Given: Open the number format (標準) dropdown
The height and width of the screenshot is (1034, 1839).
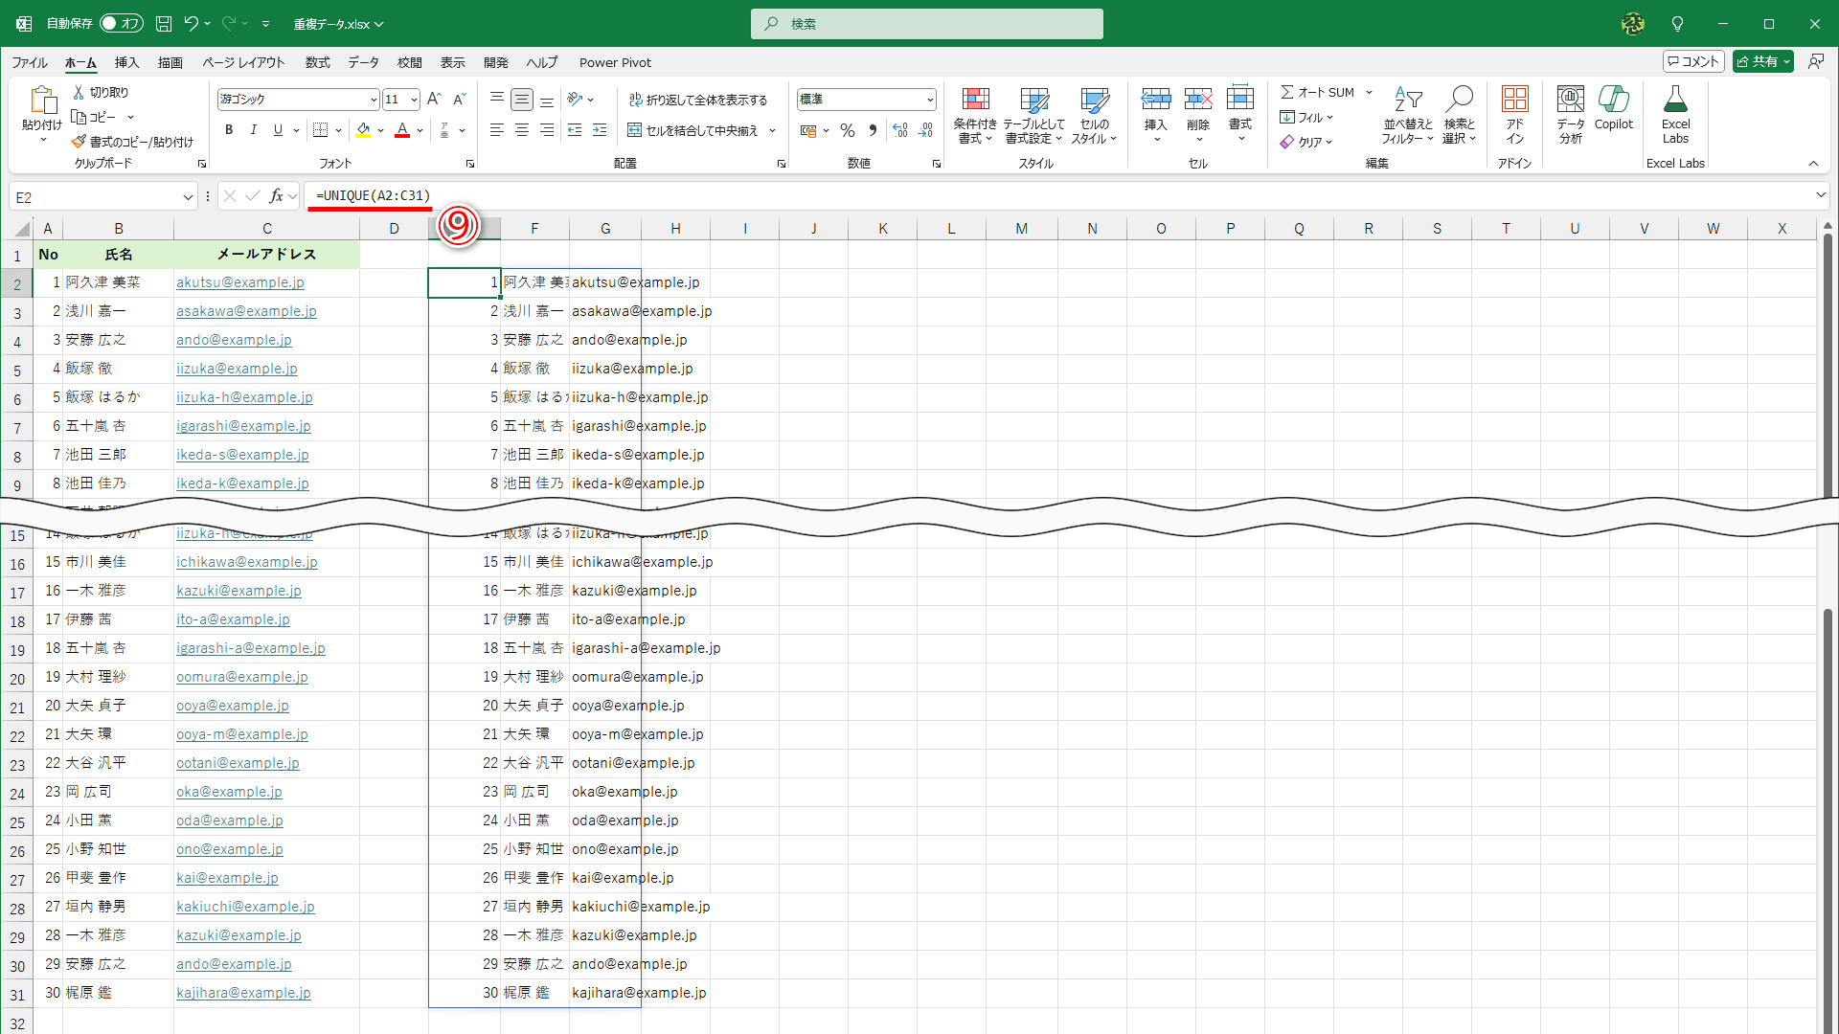Looking at the screenshot, I should [x=929, y=100].
